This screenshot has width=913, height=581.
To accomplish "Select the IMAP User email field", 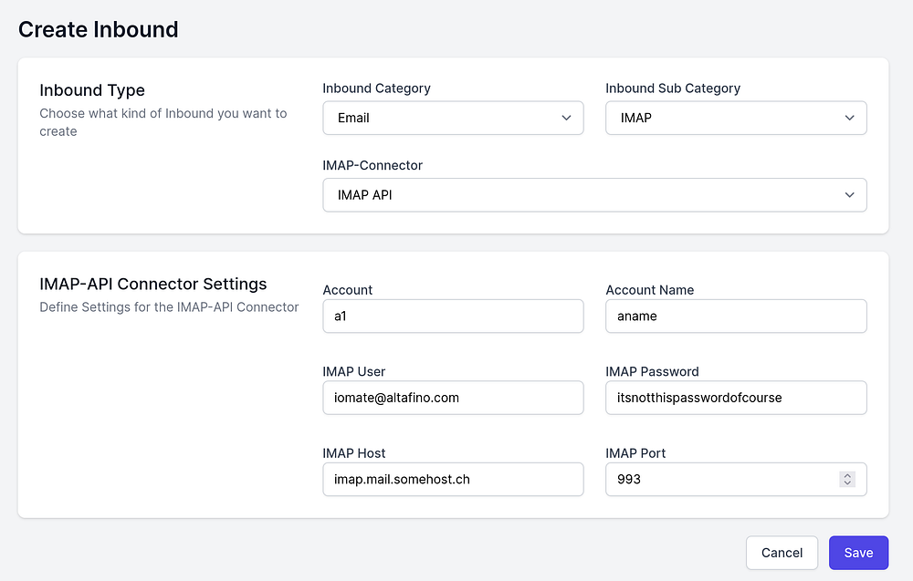I will [x=453, y=398].
